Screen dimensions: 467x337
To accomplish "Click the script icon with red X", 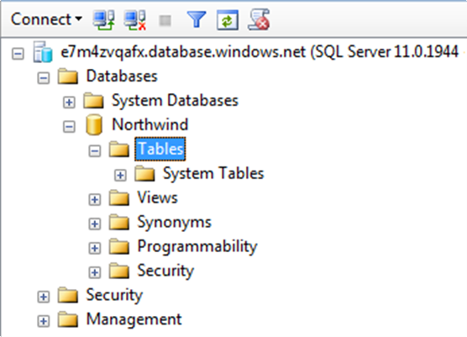I will click(259, 20).
